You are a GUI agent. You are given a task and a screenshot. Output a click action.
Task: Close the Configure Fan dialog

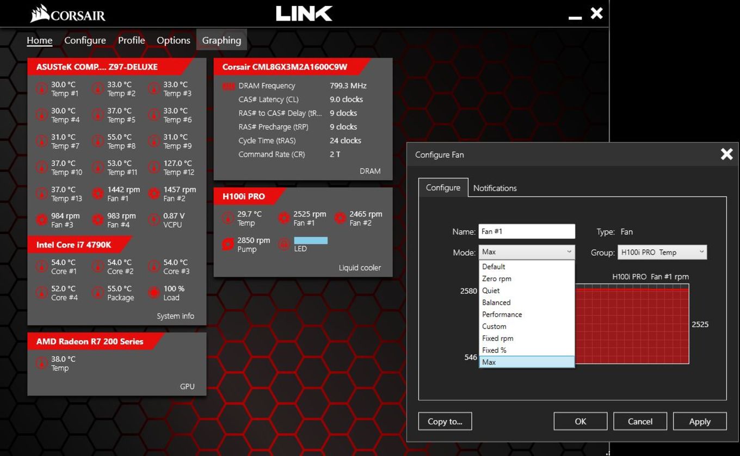[726, 154]
